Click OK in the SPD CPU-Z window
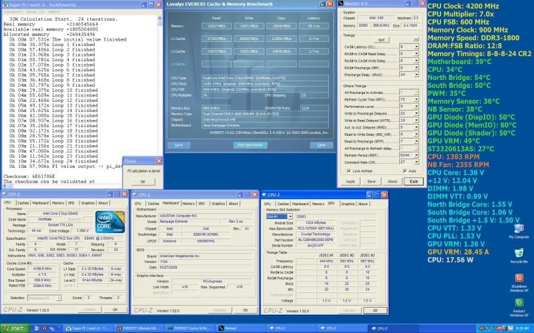534x333 pixels. click(375, 310)
